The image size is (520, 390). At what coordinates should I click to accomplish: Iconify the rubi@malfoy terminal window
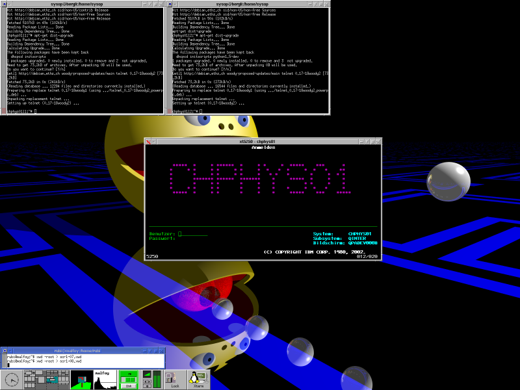[144, 351]
